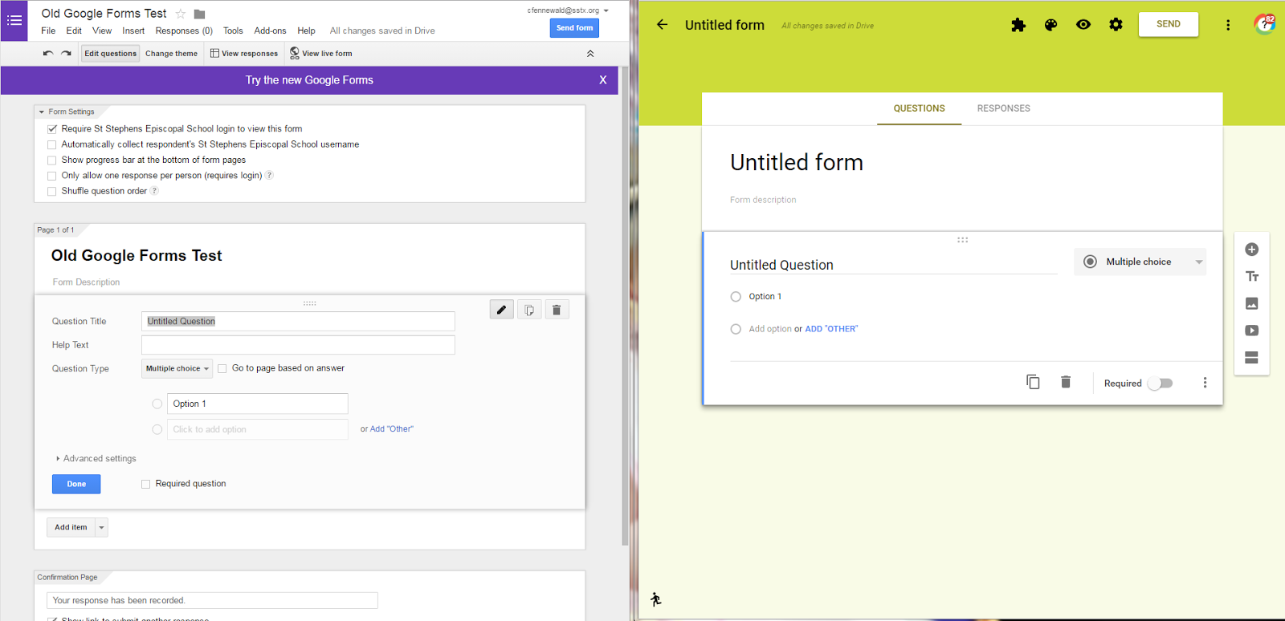Screen dimensions: 1285x621
Task: Open settings gear in new Forms
Action: click(1116, 25)
